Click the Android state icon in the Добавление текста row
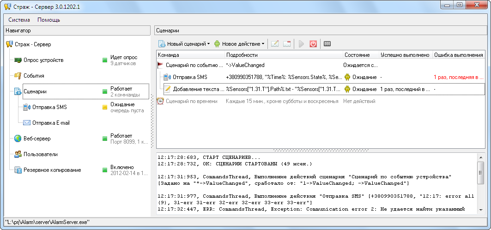Viewport: 491px width, 230px height. pyautogui.click(x=347, y=89)
